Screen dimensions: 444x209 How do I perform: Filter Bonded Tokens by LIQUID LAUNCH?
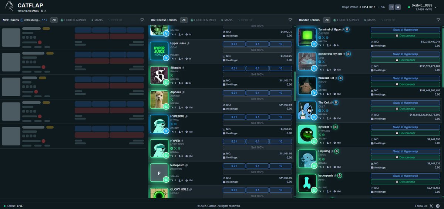(x=346, y=20)
